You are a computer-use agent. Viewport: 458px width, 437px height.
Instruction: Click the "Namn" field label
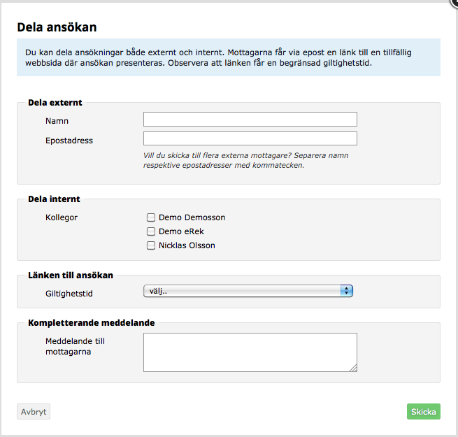point(57,121)
